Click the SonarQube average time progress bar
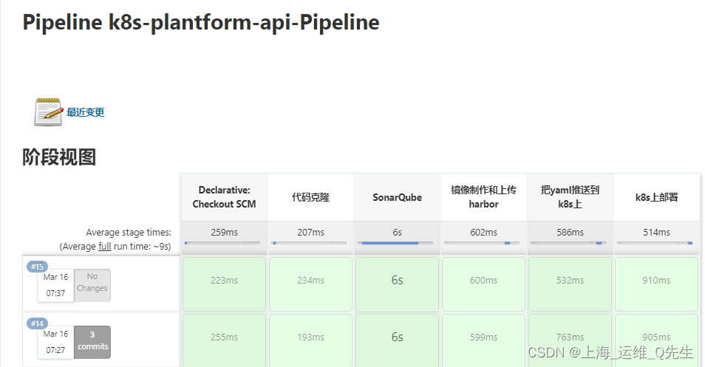The height and width of the screenshot is (367, 705). click(x=397, y=242)
